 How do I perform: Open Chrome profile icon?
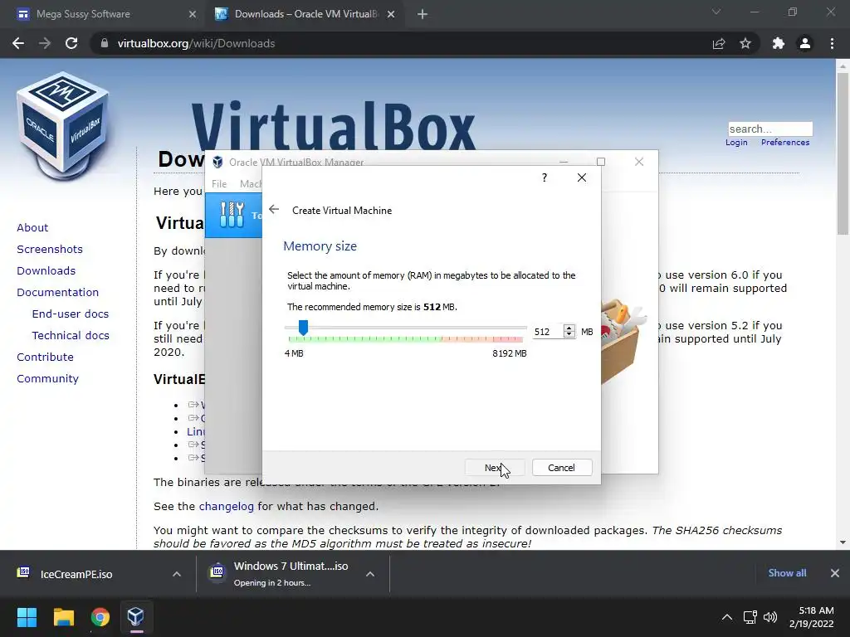805,43
